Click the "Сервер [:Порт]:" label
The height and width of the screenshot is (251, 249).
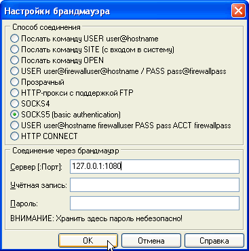(x=37, y=167)
